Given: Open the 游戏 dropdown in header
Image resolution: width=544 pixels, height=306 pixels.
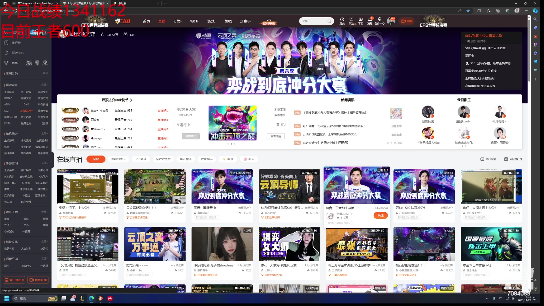Looking at the screenshot, I should click(x=212, y=21).
